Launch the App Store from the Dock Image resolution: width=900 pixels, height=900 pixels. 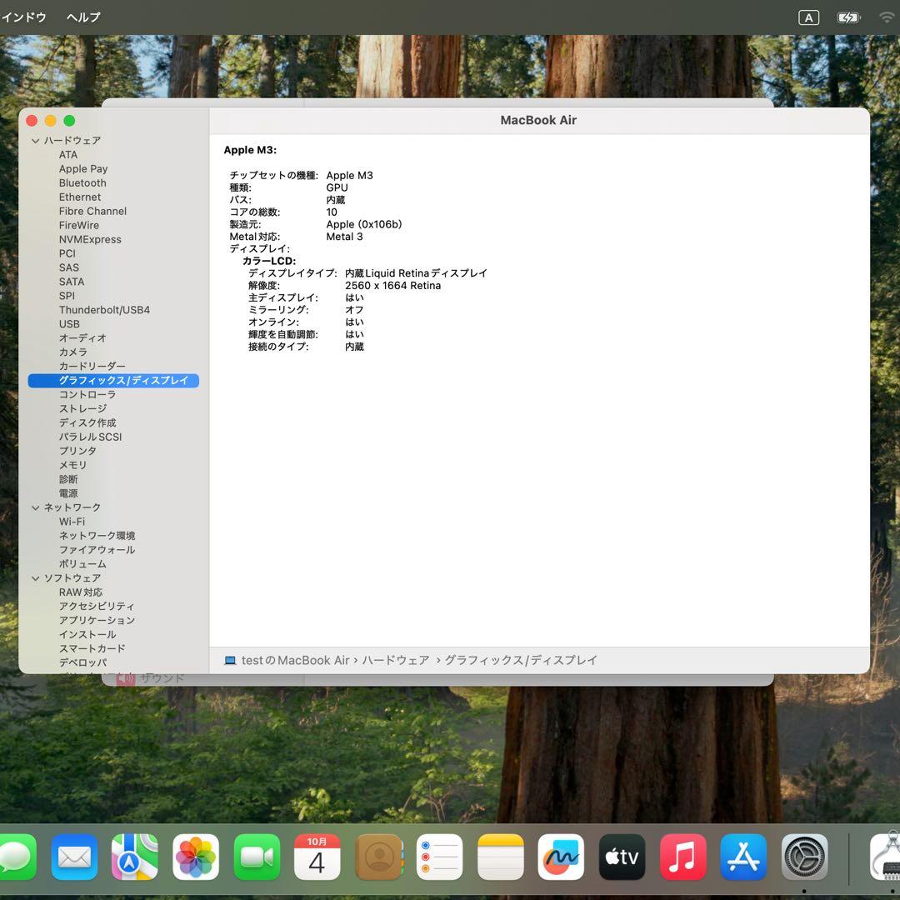click(x=742, y=857)
